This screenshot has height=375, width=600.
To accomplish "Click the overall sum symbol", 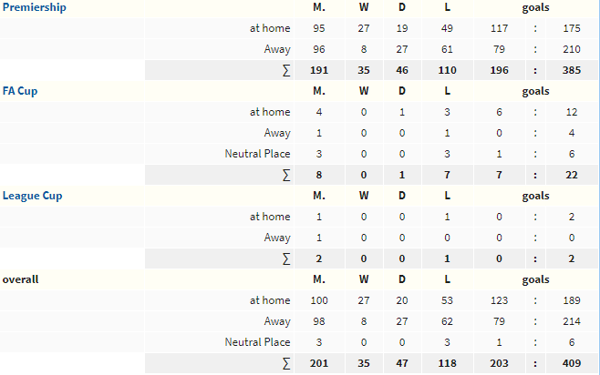I will 286,363.
